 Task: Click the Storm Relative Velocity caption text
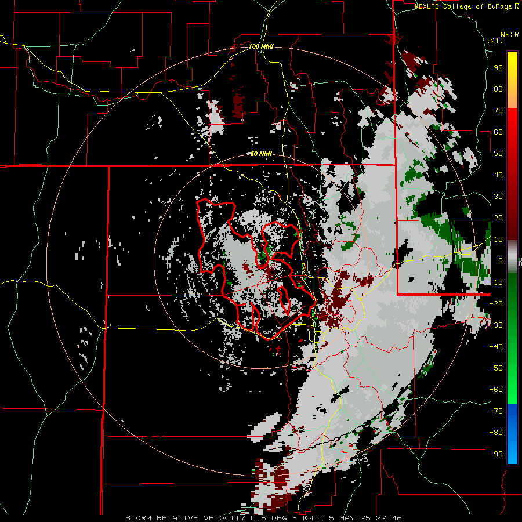[x=264, y=518]
